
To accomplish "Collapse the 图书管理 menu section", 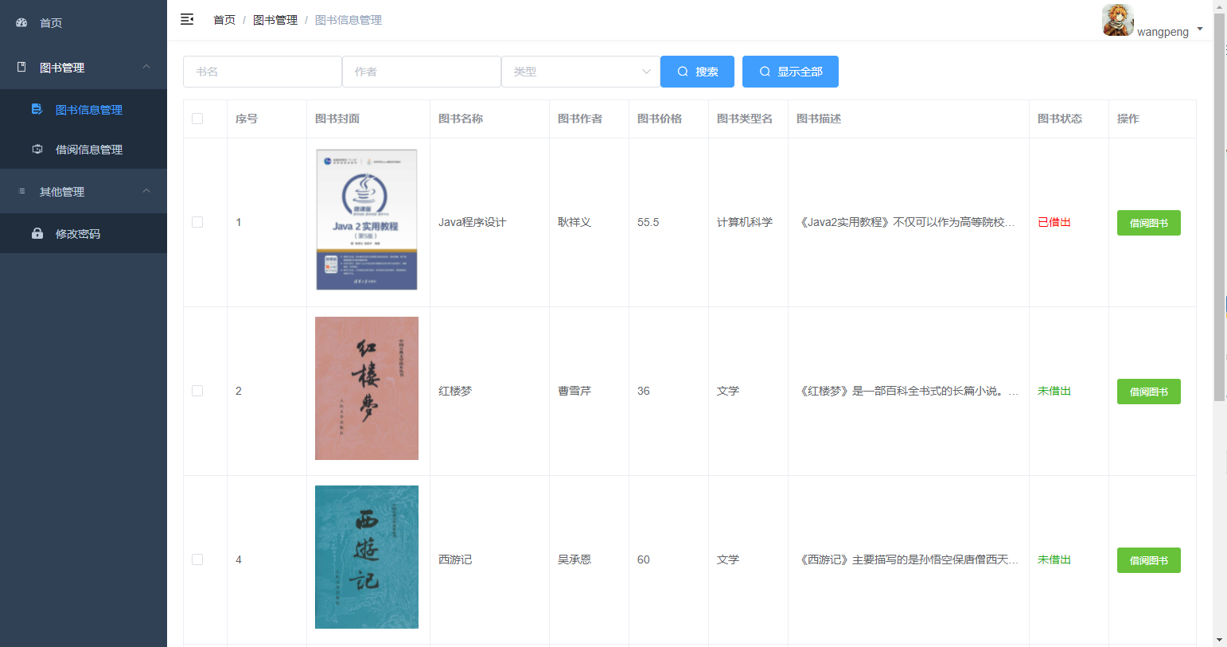I will [x=146, y=67].
